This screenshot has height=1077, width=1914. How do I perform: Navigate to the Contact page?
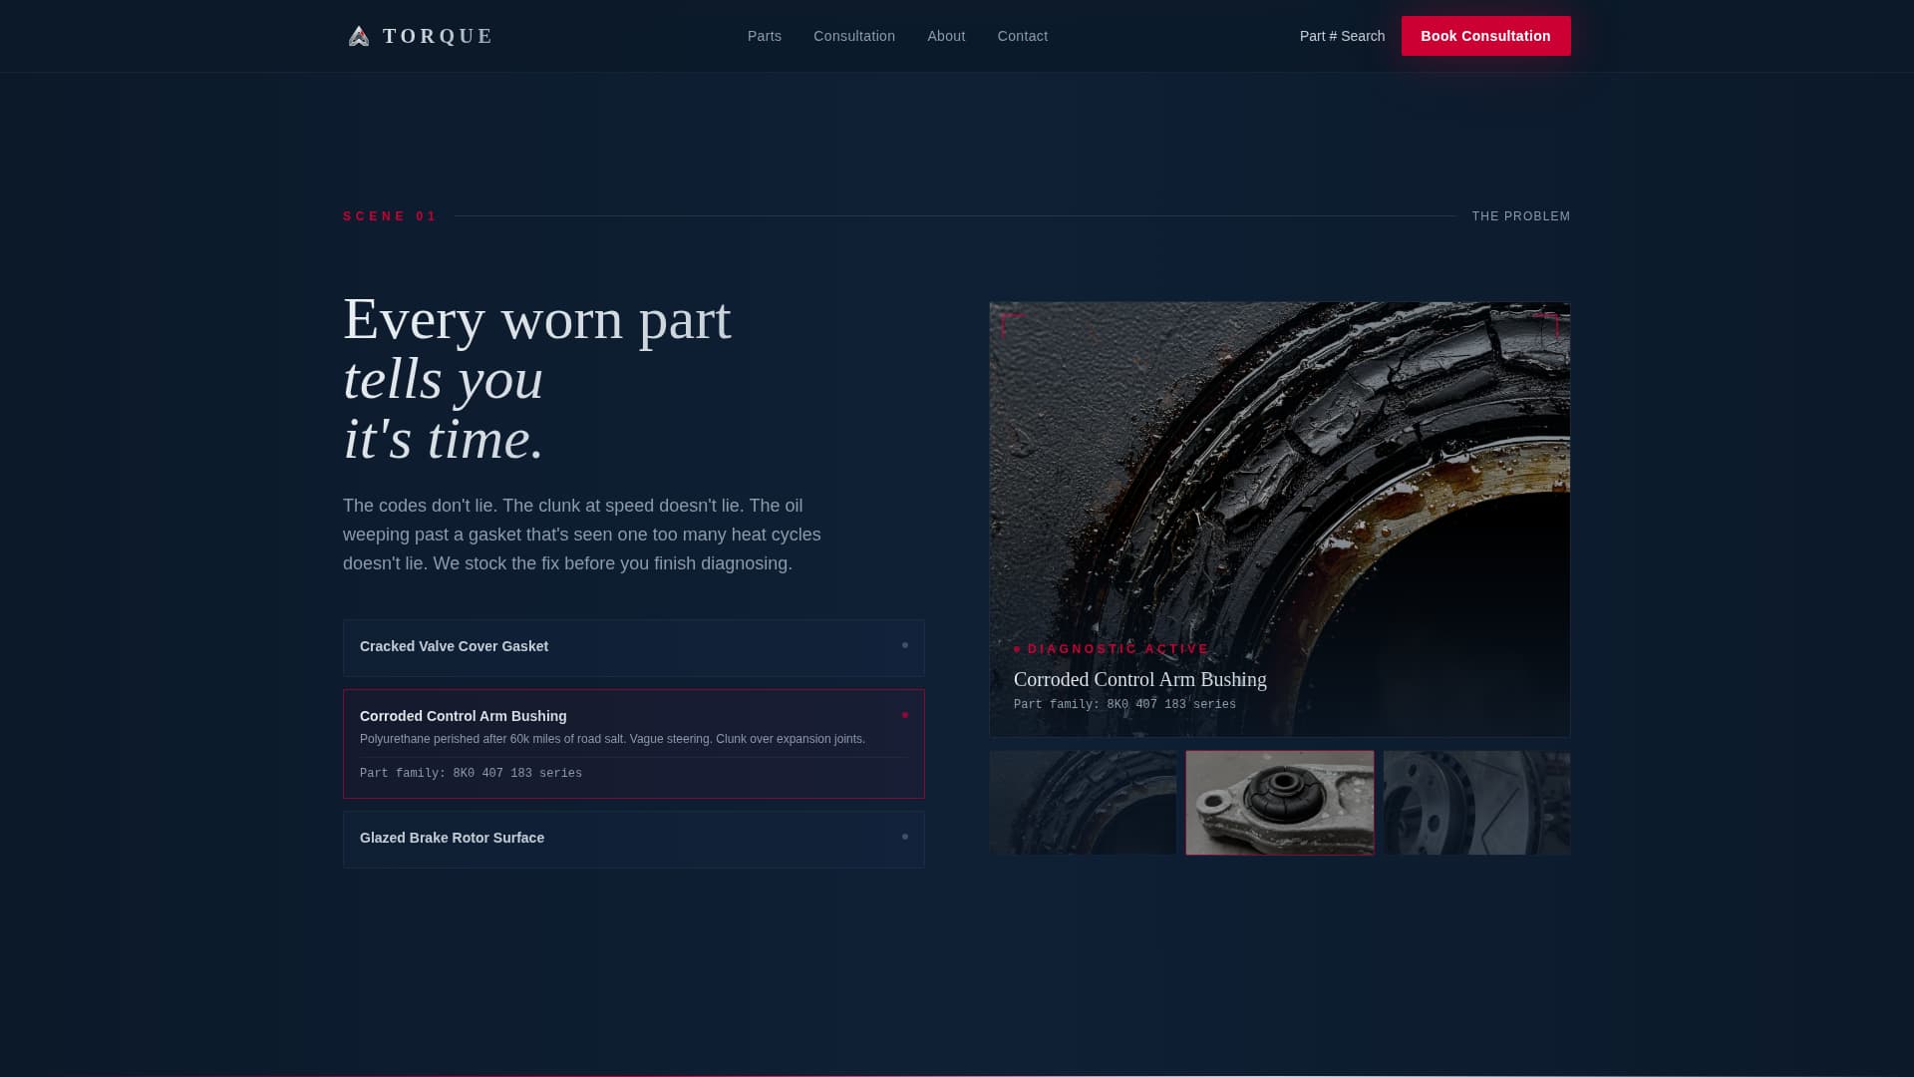click(x=1022, y=37)
